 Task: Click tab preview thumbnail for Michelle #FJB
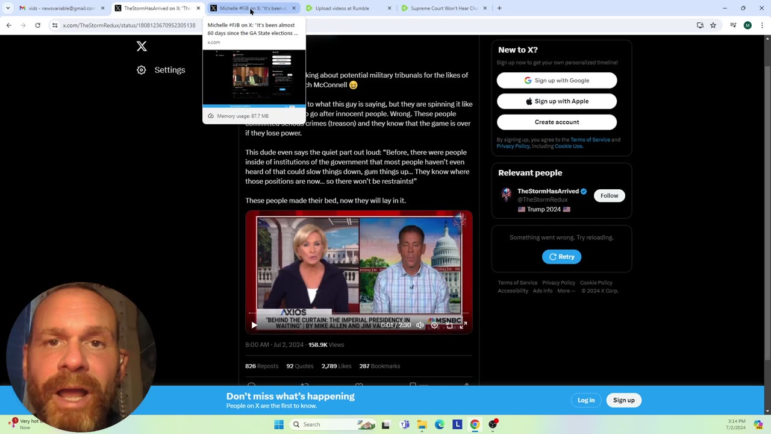point(254,78)
